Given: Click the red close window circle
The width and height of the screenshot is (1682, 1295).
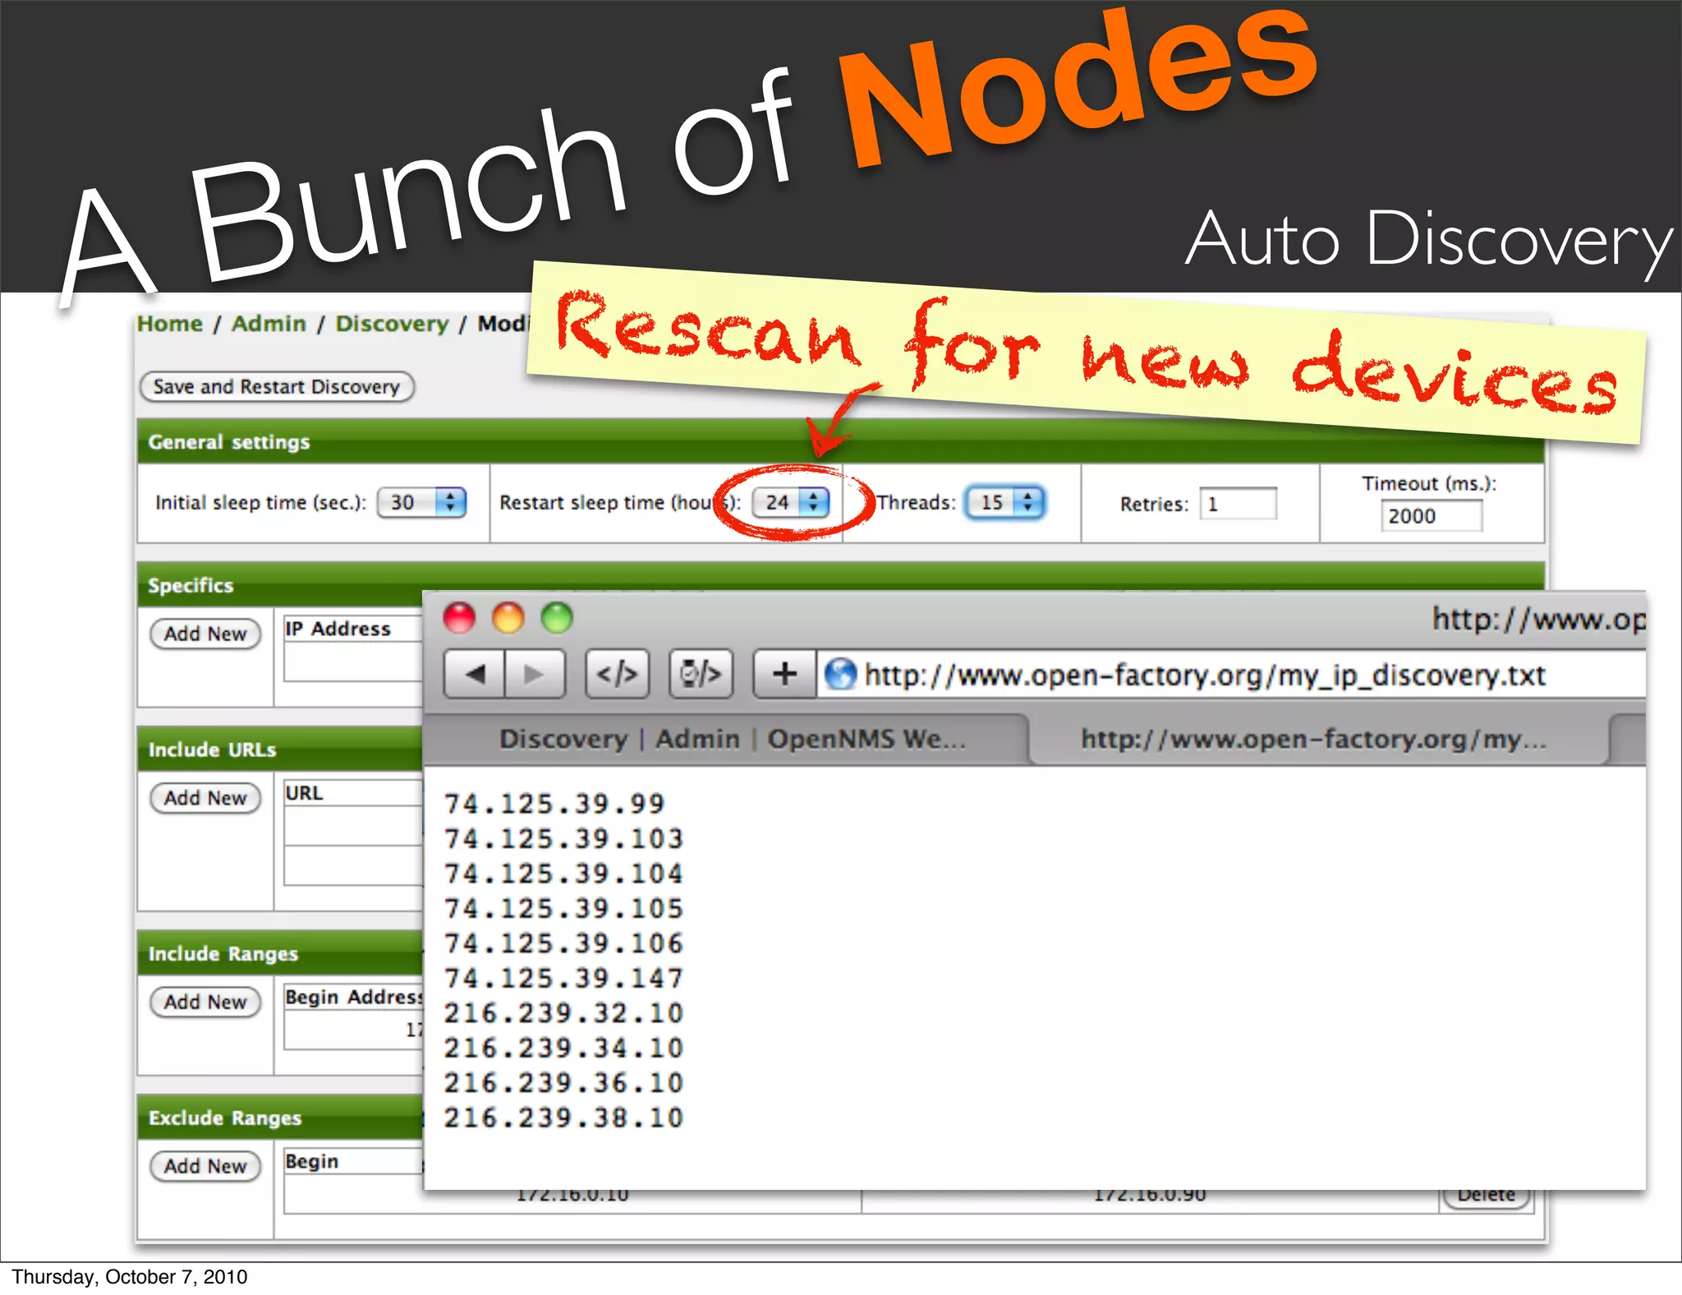Looking at the screenshot, I should point(459,618).
